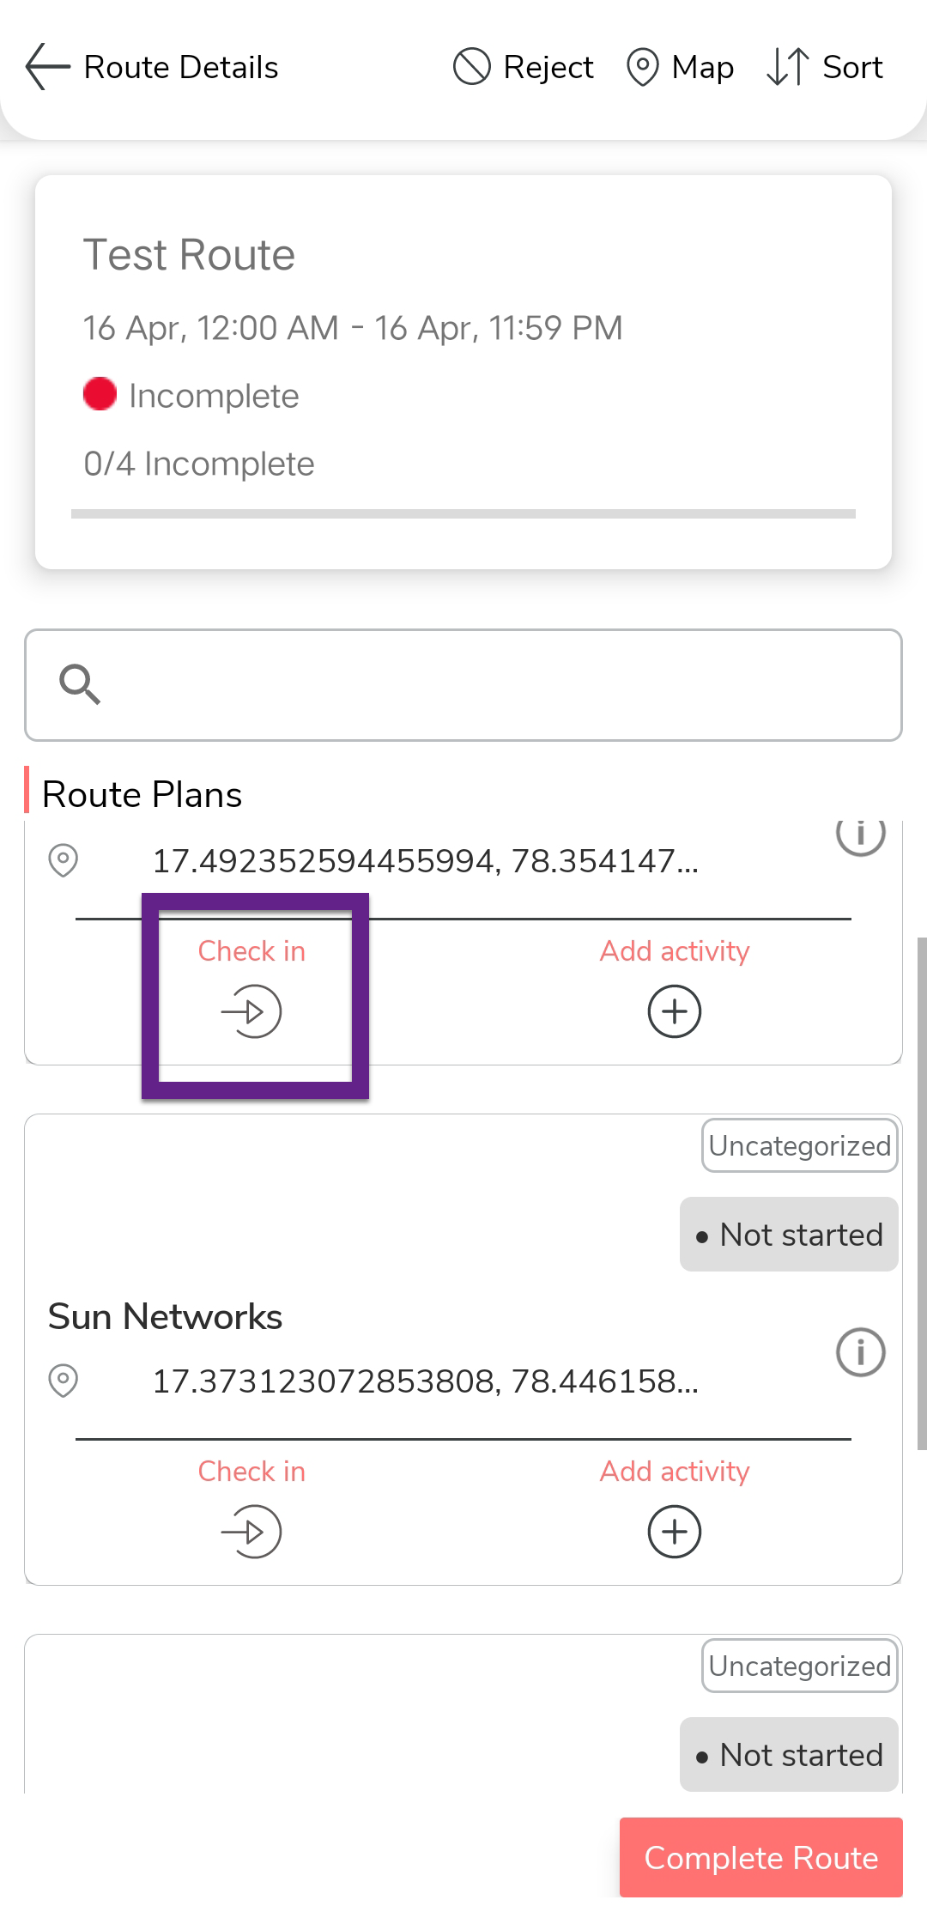Tap Add activity plus icon for Sun Networks
927x1906 pixels.
pos(675,1532)
